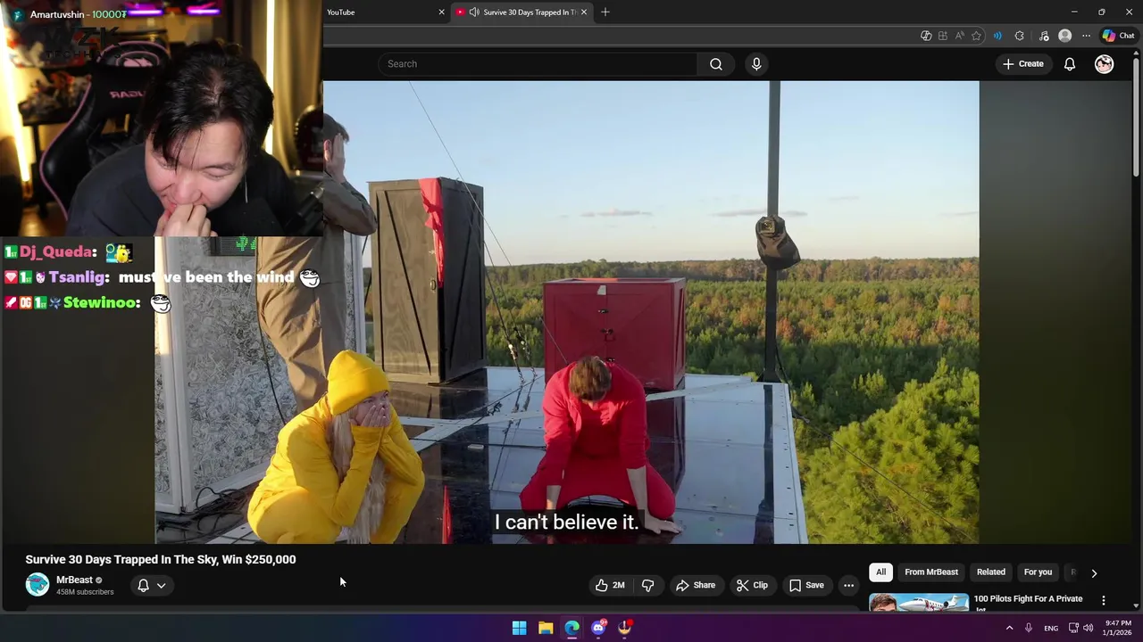The width and height of the screenshot is (1143, 642).
Task: Open the 100 Pilots Fight video thumbnail
Action: click(919, 602)
